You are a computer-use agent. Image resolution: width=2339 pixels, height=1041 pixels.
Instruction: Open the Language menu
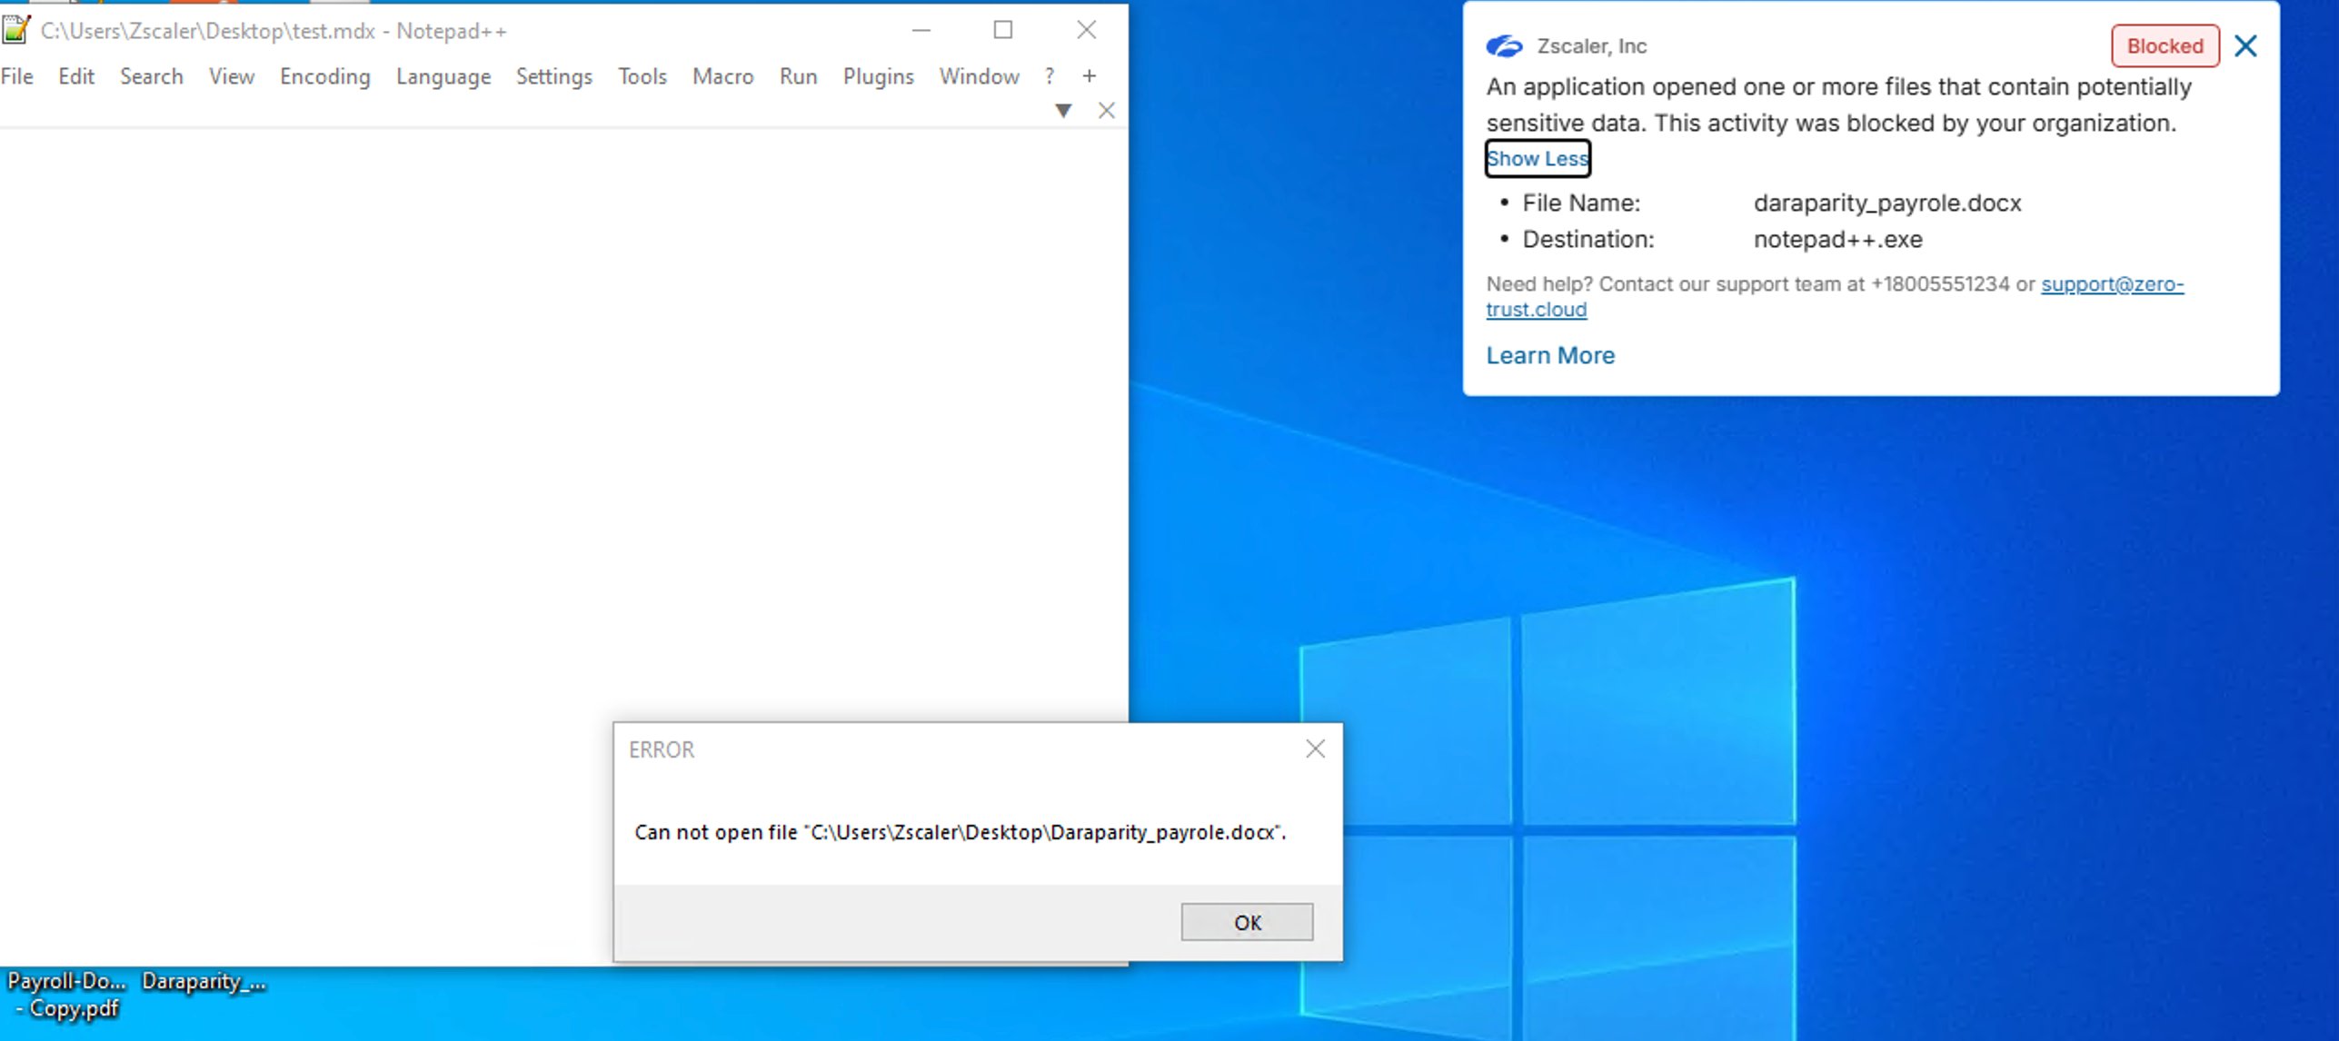pyautogui.click(x=443, y=76)
